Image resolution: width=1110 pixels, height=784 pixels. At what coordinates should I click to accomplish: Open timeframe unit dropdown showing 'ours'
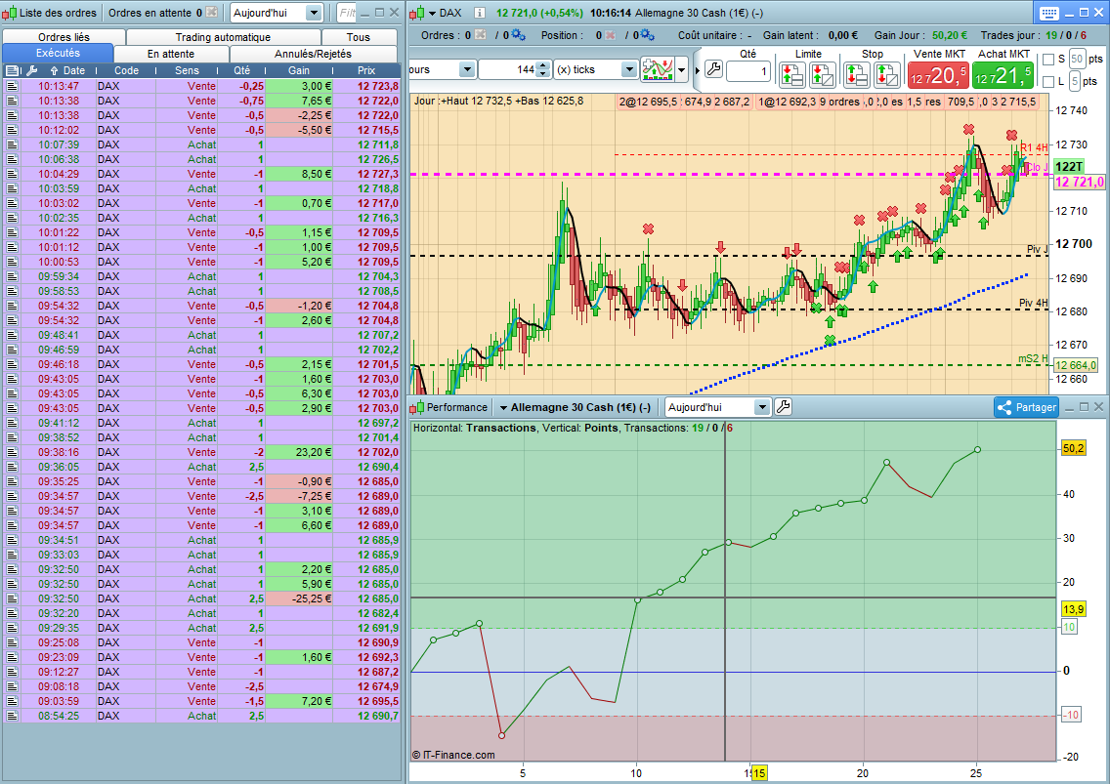pos(466,69)
